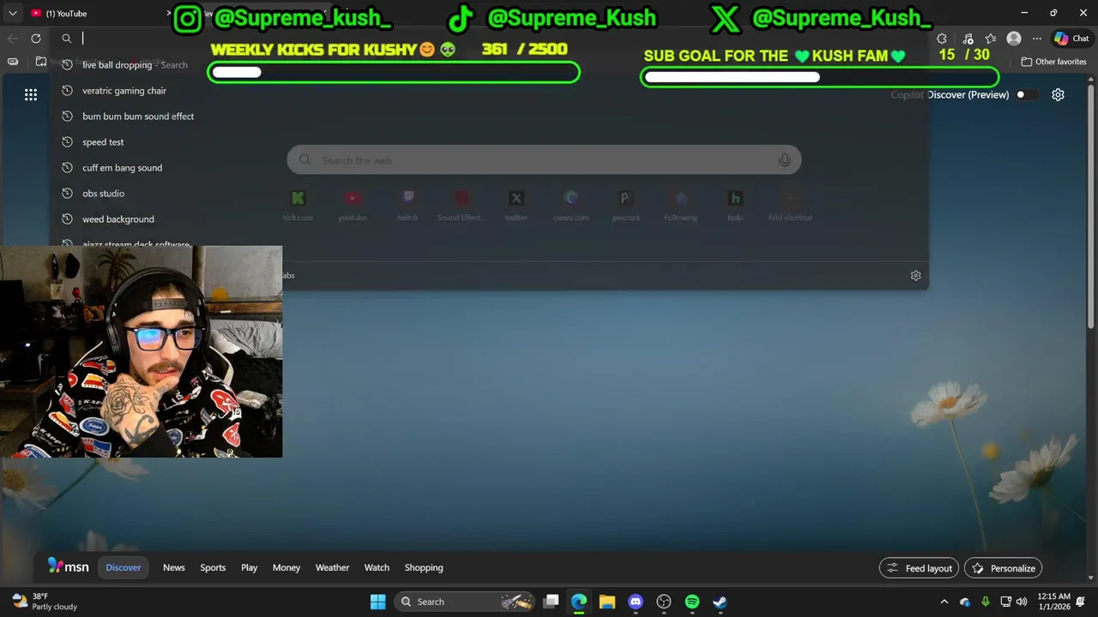Open Spotify from the taskbar
The height and width of the screenshot is (617, 1098).
(692, 602)
